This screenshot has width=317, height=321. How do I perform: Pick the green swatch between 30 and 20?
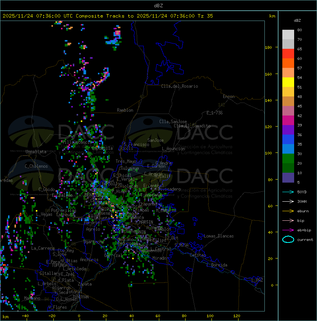(288, 159)
